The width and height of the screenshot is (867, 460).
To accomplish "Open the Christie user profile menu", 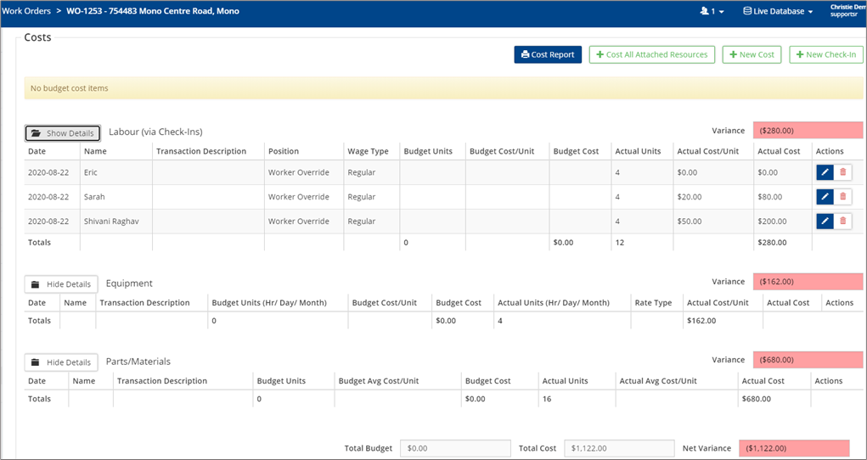I will 847,11.
